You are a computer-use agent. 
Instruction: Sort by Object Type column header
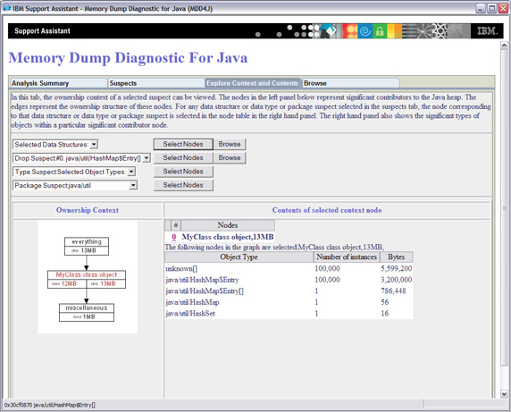tap(239, 256)
